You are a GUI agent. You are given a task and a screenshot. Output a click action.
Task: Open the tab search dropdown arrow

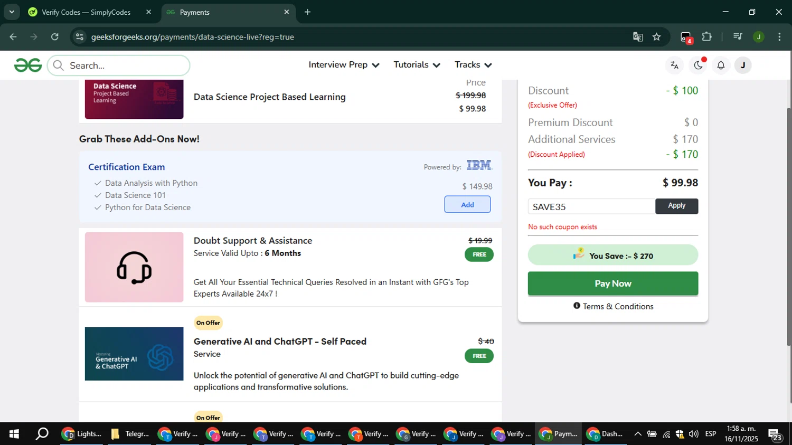[12, 12]
